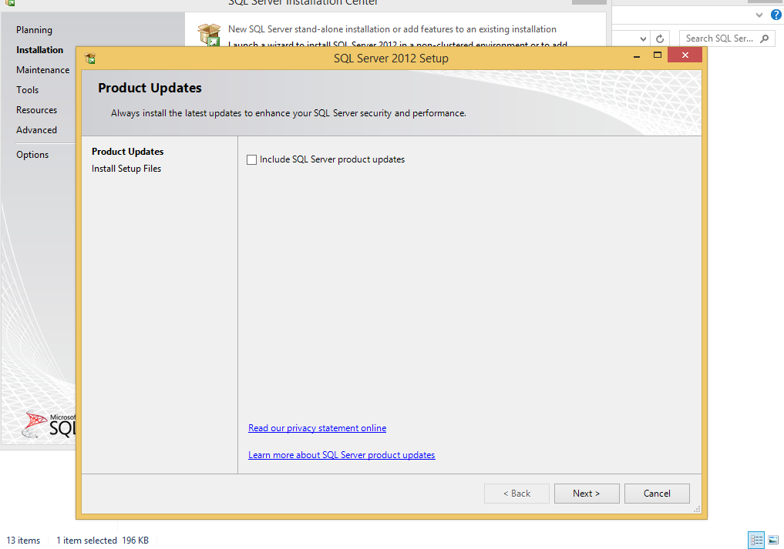Open Explorer help question mark icon
The height and width of the screenshot is (549, 784).
click(776, 15)
